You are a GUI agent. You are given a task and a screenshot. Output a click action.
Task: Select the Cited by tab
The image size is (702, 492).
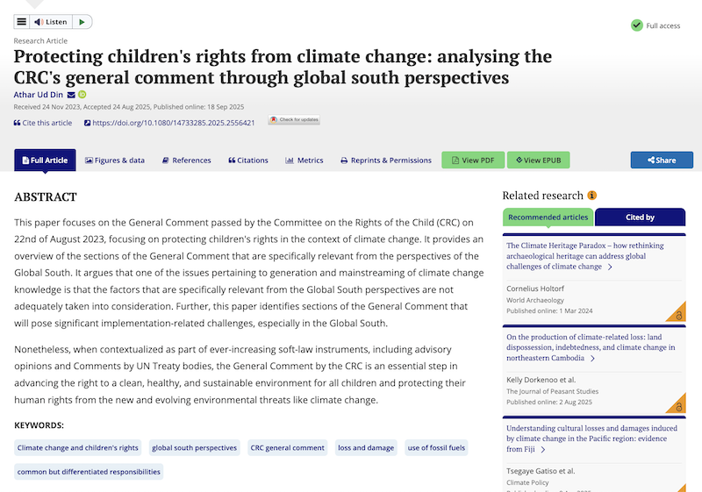point(640,217)
